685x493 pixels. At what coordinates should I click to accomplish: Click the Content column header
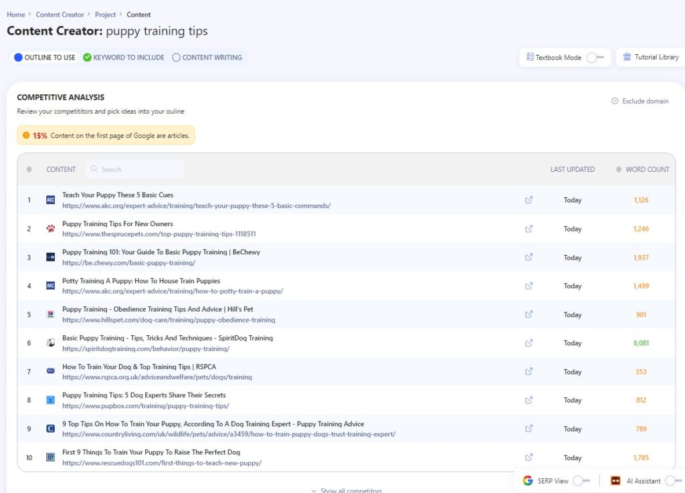(61, 169)
